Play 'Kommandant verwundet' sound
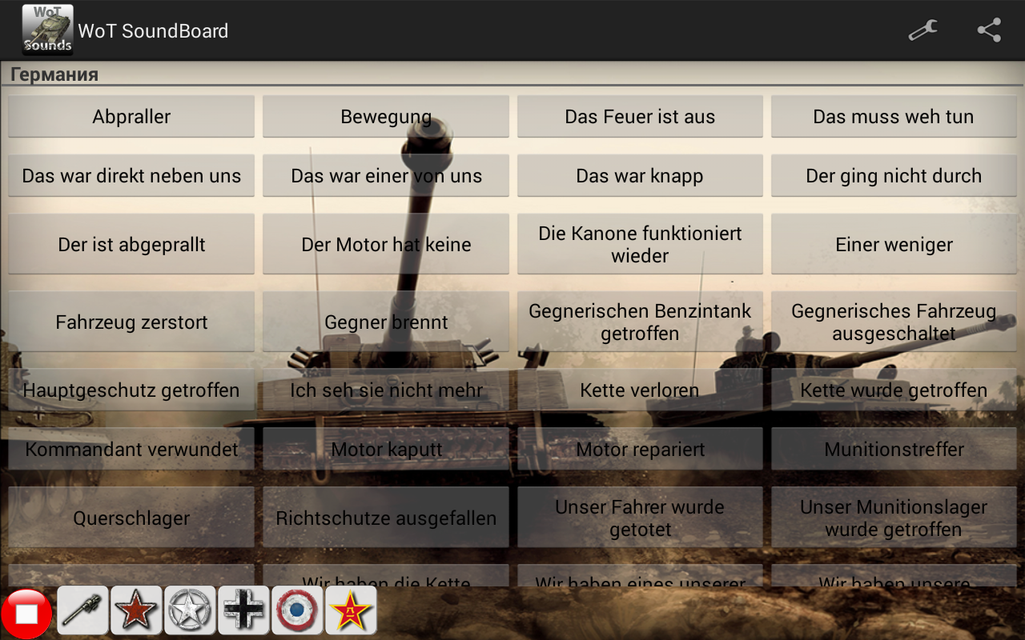Screen dimensions: 1025x640 131,450
